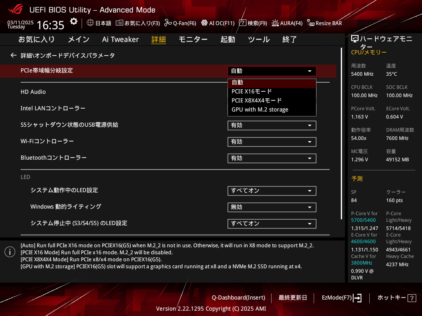Click the 16:35 clock display
The height and width of the screenshot is (316, 422).
(50, 25)
